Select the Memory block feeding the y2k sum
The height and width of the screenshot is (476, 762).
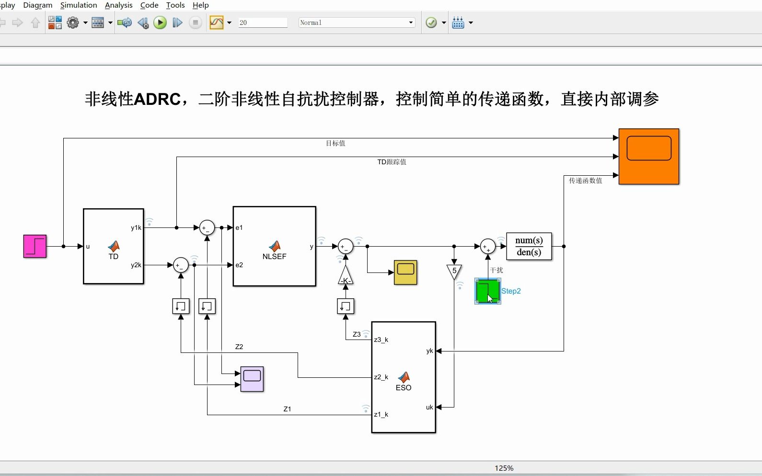coord(181,306)
